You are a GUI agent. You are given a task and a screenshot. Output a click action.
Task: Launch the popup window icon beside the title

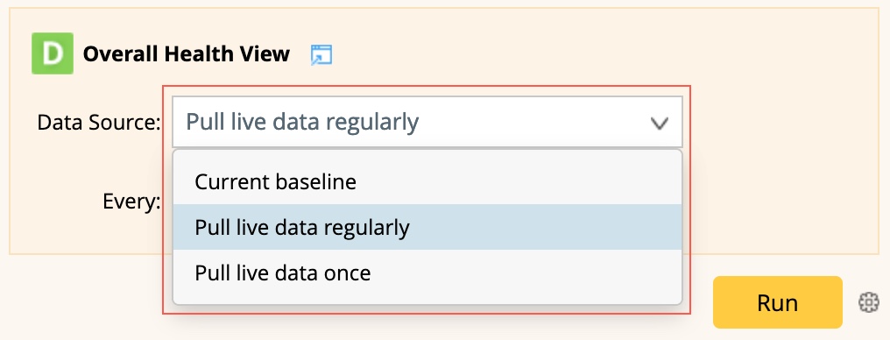321,54
